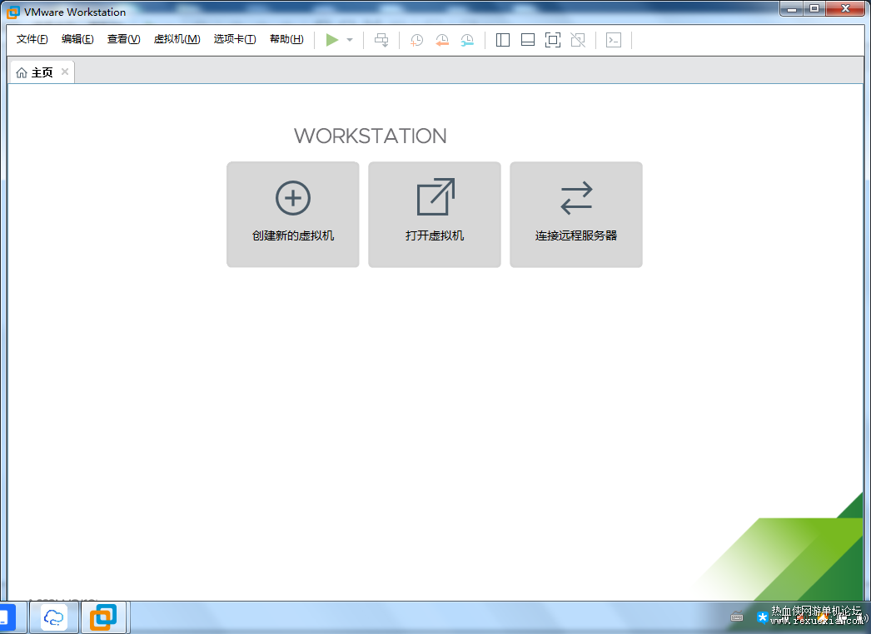
Task: Open the power options dropdown arrow
Action: [x=350, y=40]
